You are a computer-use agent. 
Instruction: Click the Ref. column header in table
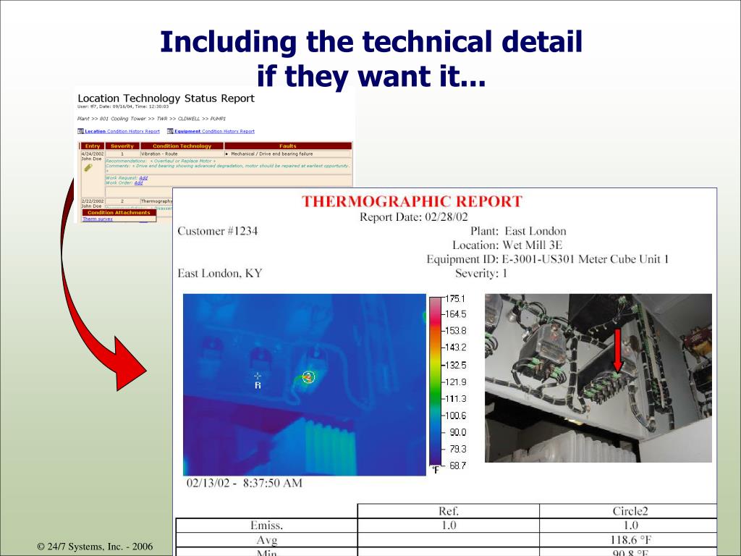[x=449, y=511]
